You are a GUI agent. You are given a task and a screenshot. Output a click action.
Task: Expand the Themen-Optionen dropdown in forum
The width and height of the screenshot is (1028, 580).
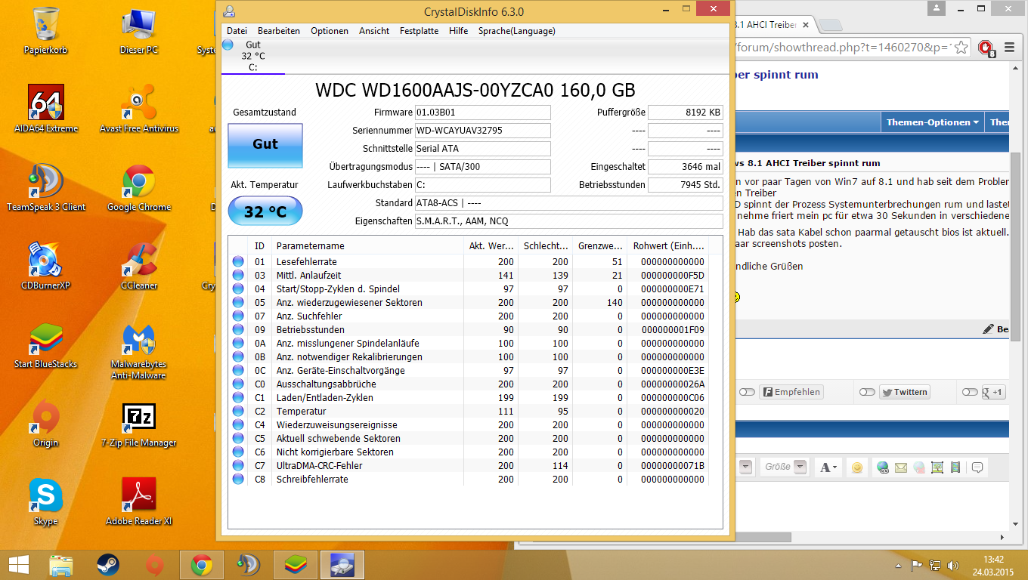[x=933, y=122]
